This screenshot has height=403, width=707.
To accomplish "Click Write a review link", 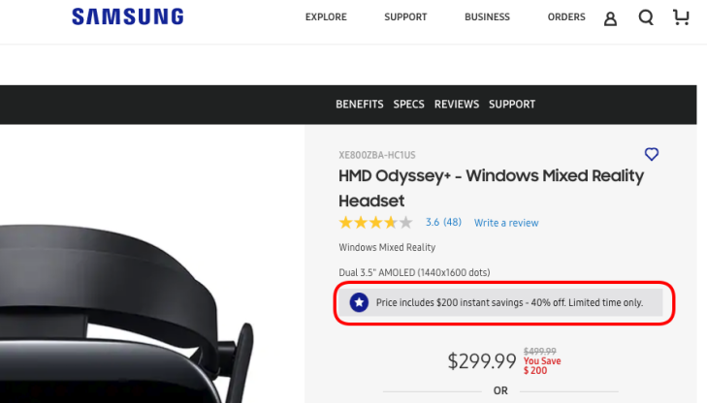I will (x=506, y=223).
